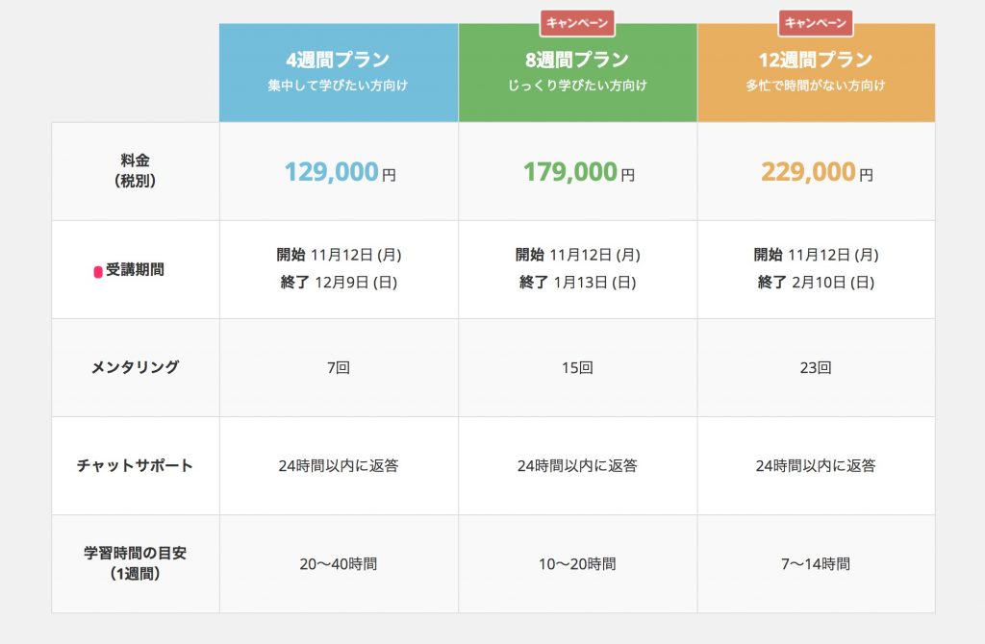Select the orange 12週間プラン header
The width and height of the screenshot is (985, 644).
[x=816, y=72]
